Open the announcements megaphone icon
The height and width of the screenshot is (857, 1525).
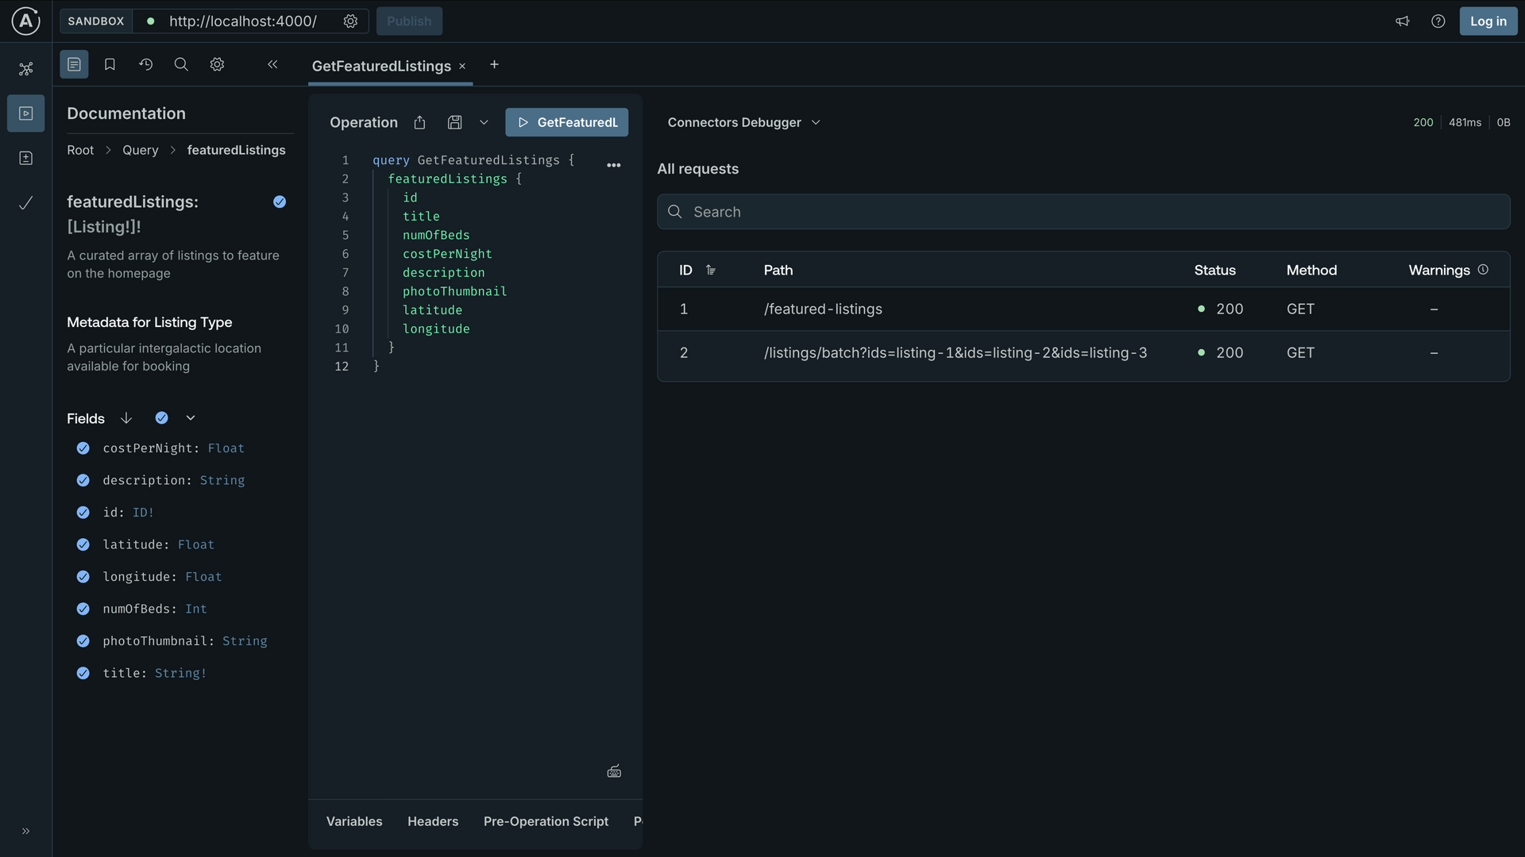[x=1403, y=21]
